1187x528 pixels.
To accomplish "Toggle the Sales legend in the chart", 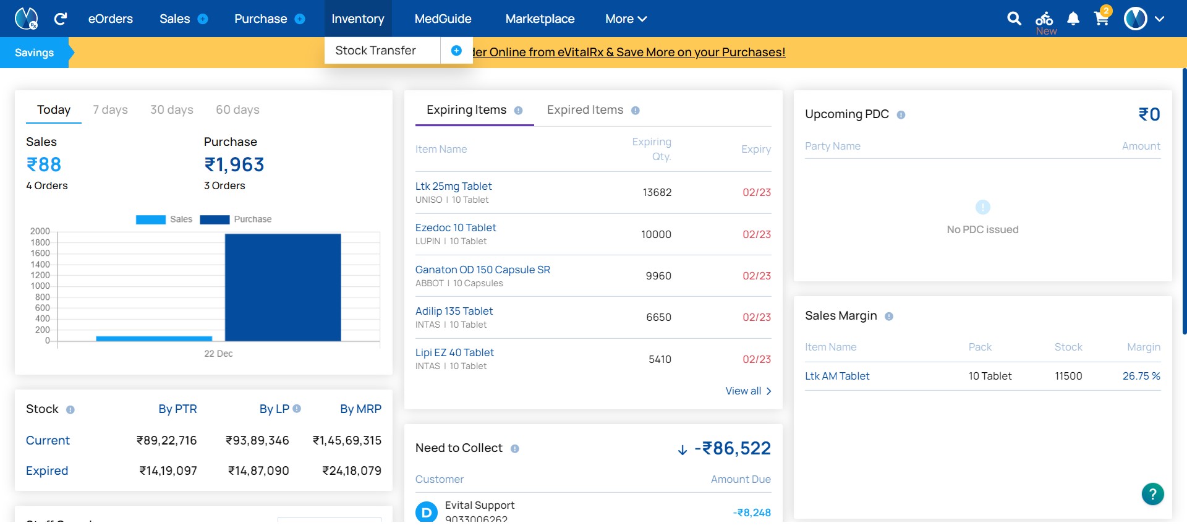I will click(164, 219).
